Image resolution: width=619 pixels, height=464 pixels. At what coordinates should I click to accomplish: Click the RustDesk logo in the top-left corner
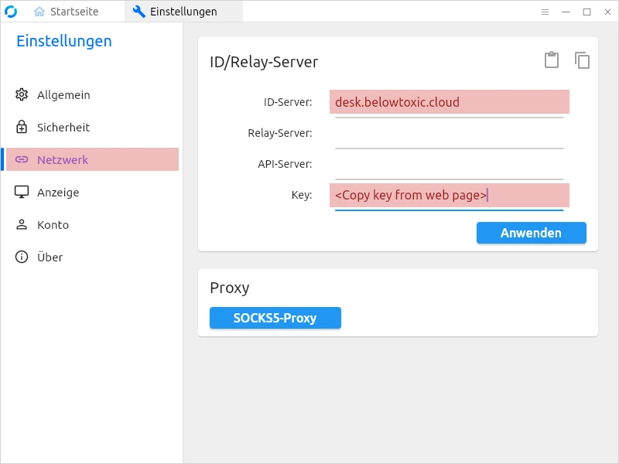(x=12, y=11)
